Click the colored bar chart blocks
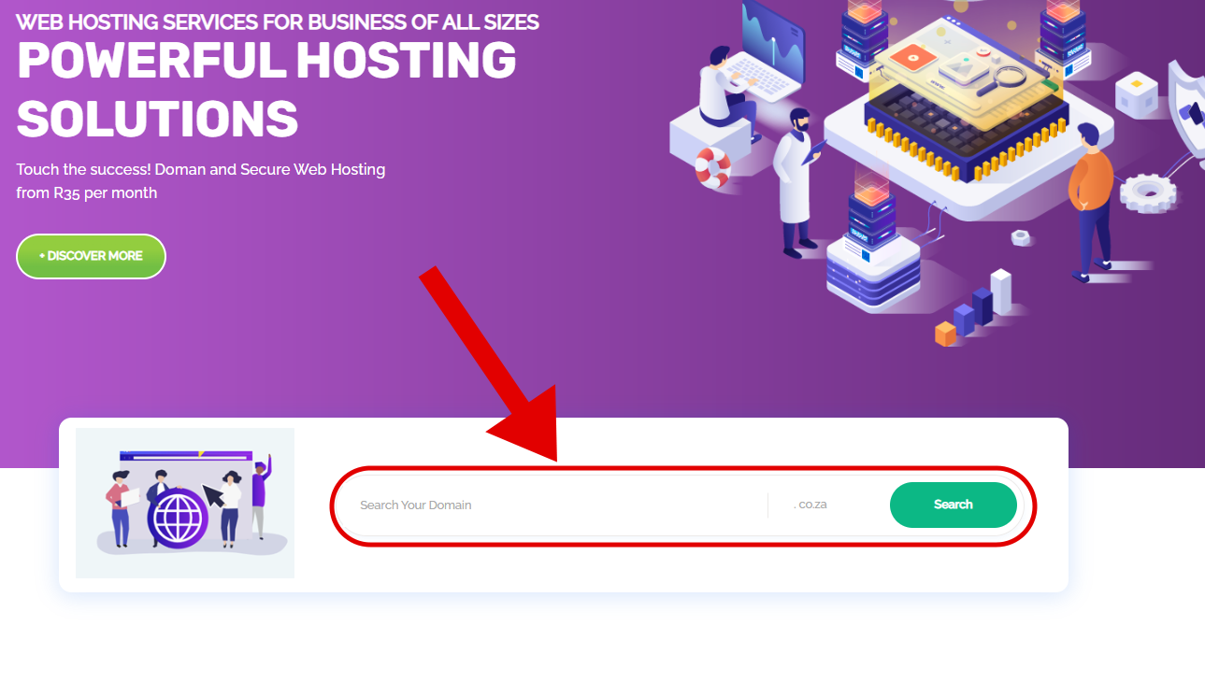This screenshot has width=1205, height=683. pos(973,308)
